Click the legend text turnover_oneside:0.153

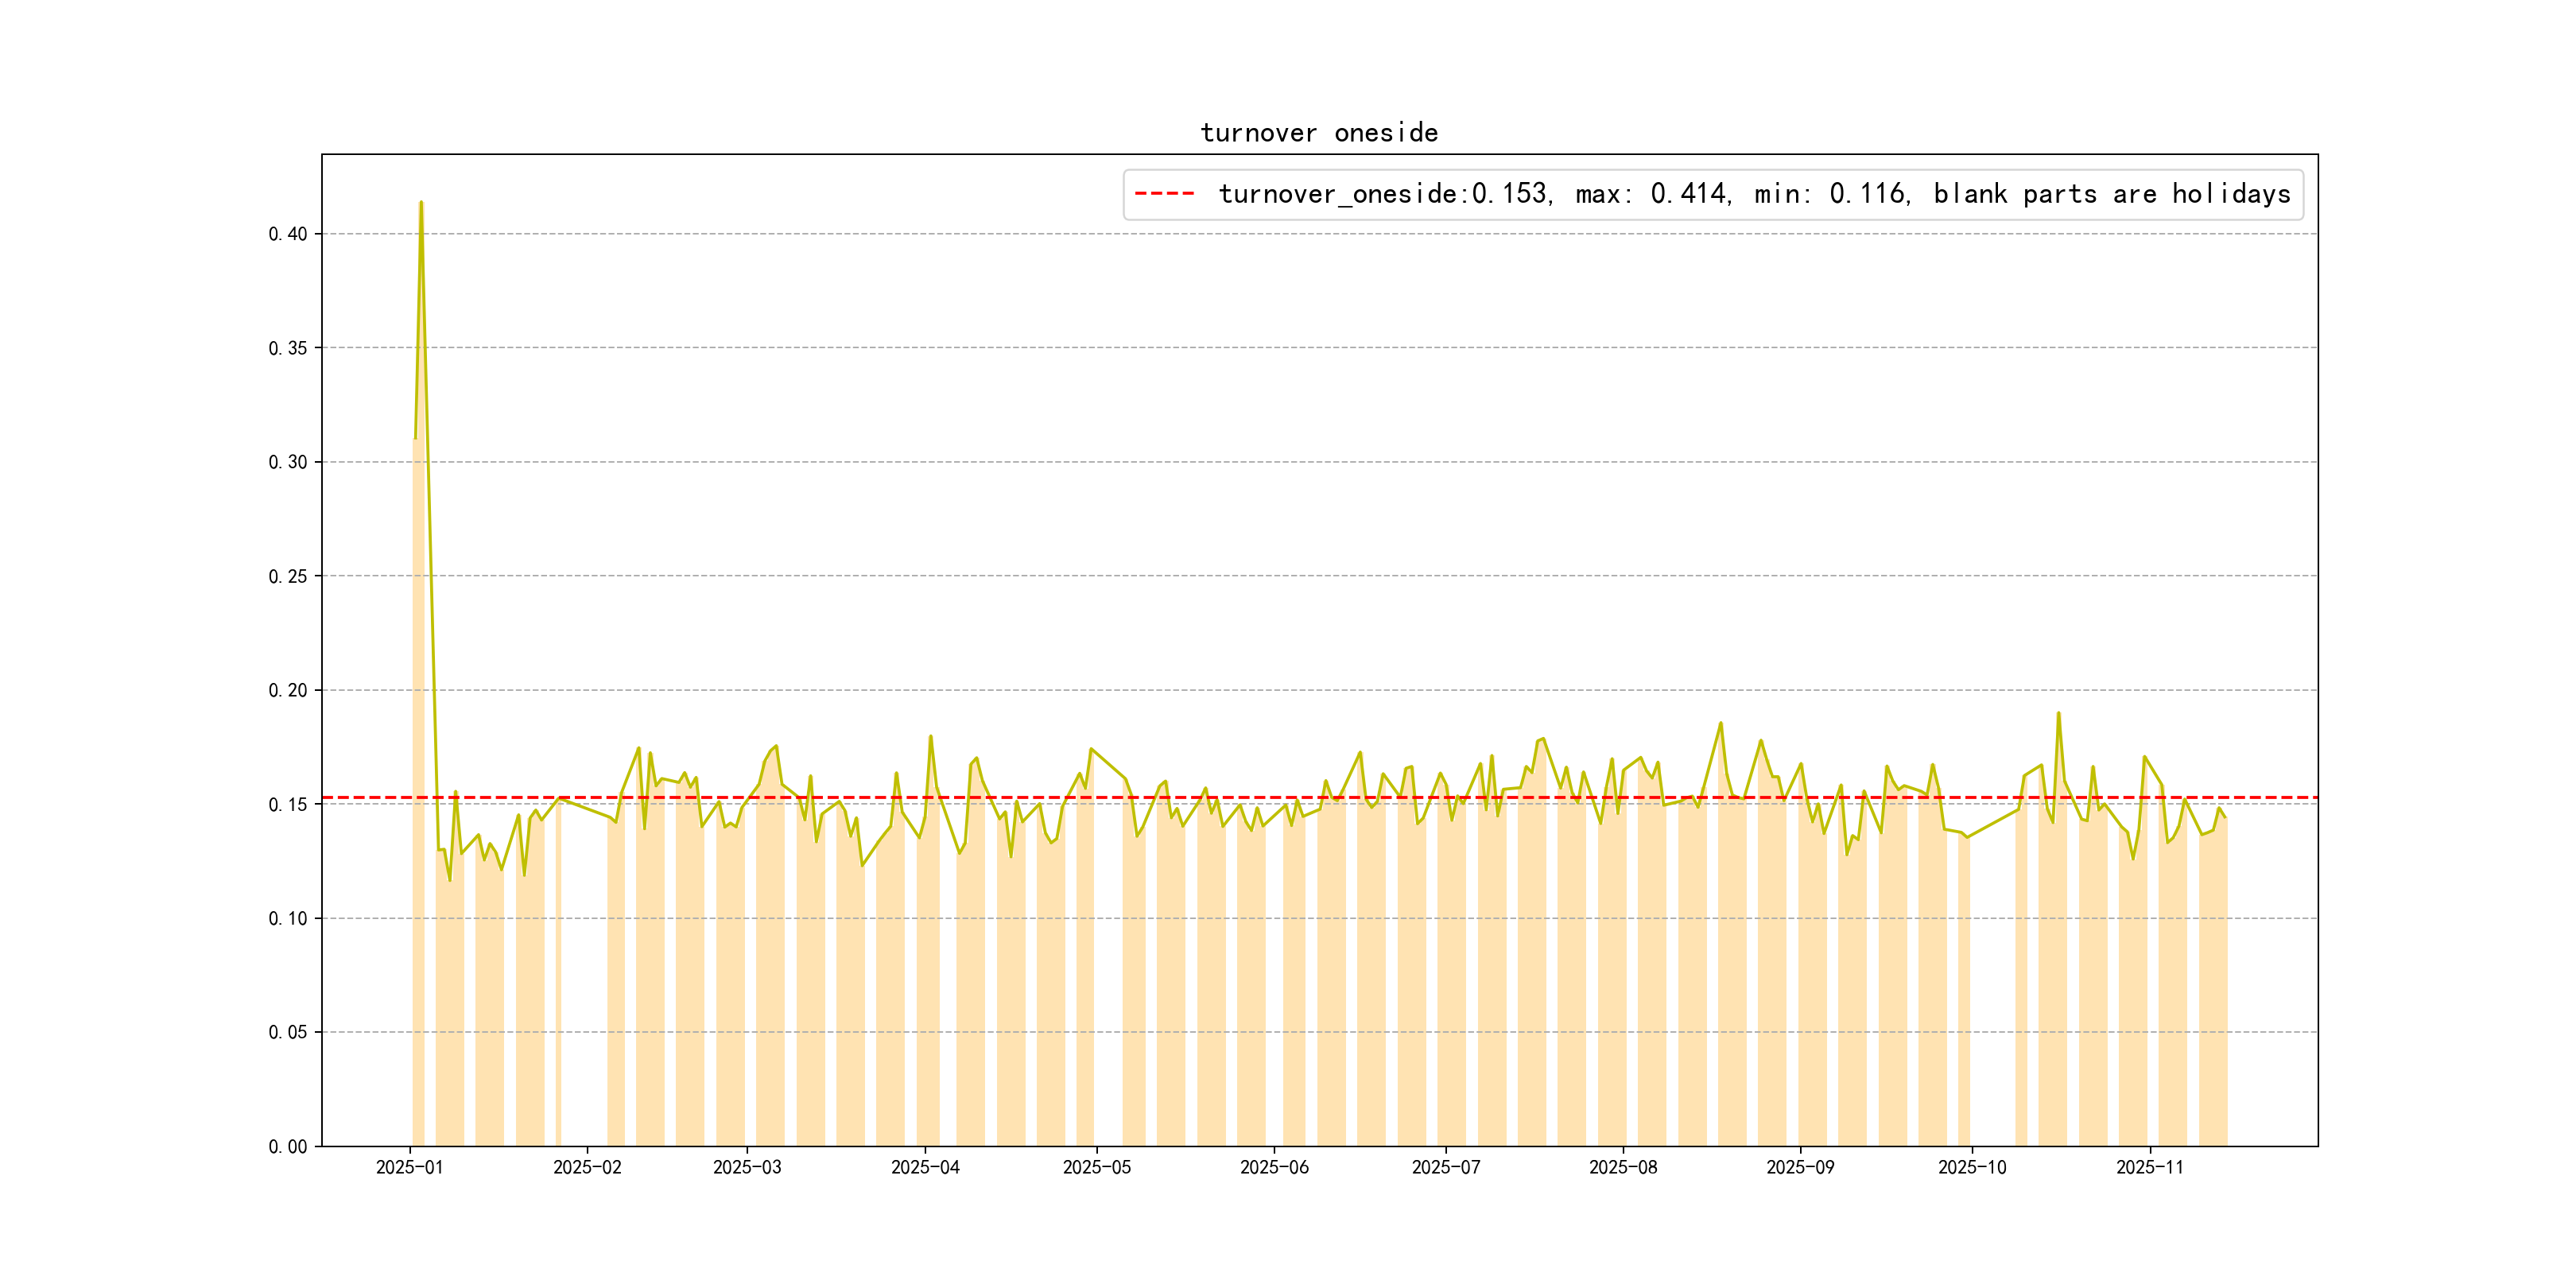click(1383, 194)
